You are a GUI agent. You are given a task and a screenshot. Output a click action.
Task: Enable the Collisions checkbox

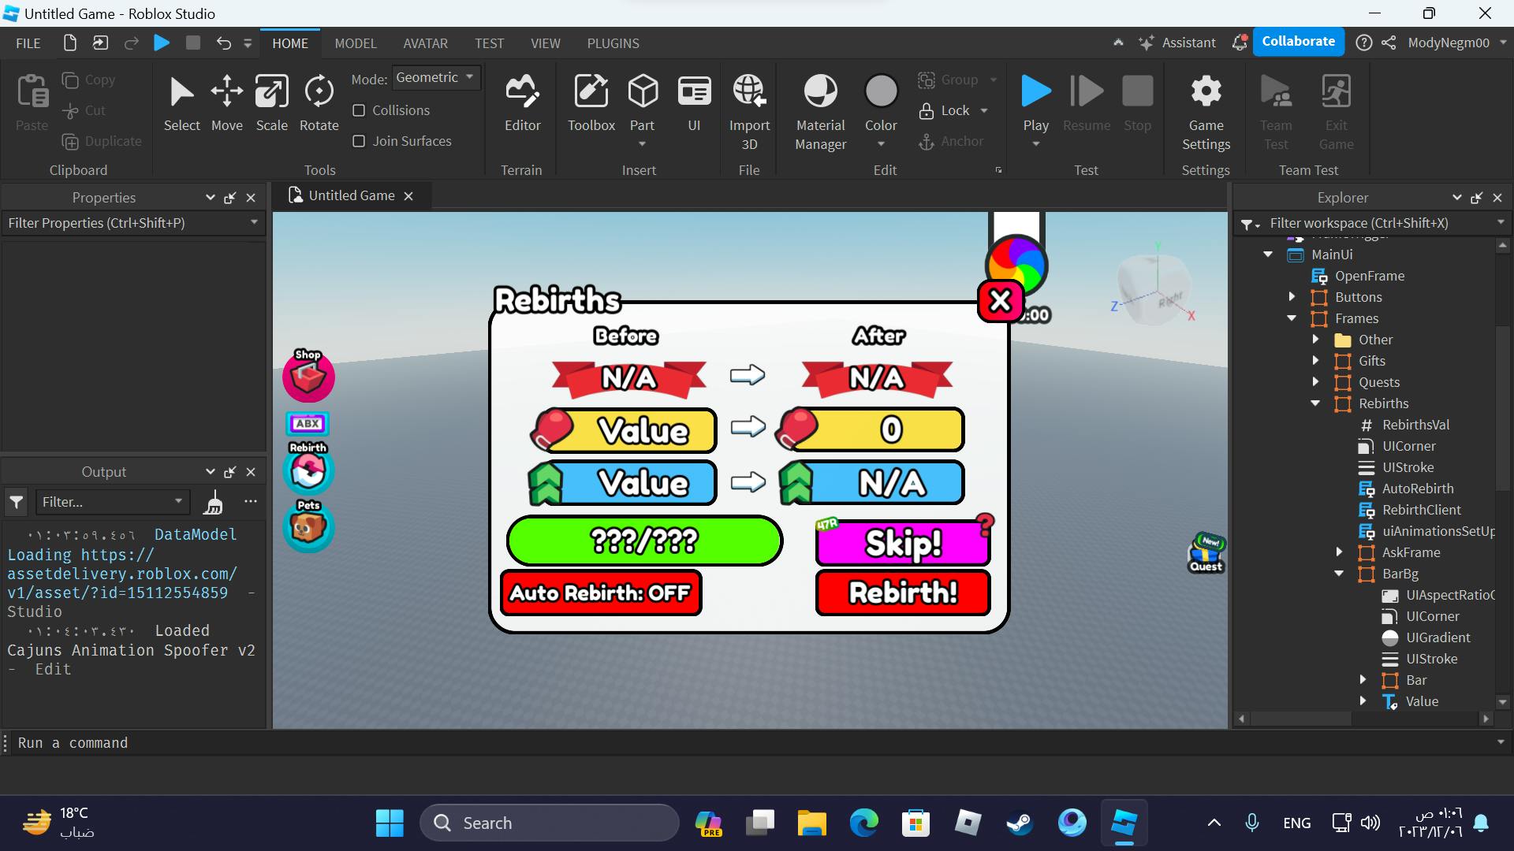click(x=359, y=110)
